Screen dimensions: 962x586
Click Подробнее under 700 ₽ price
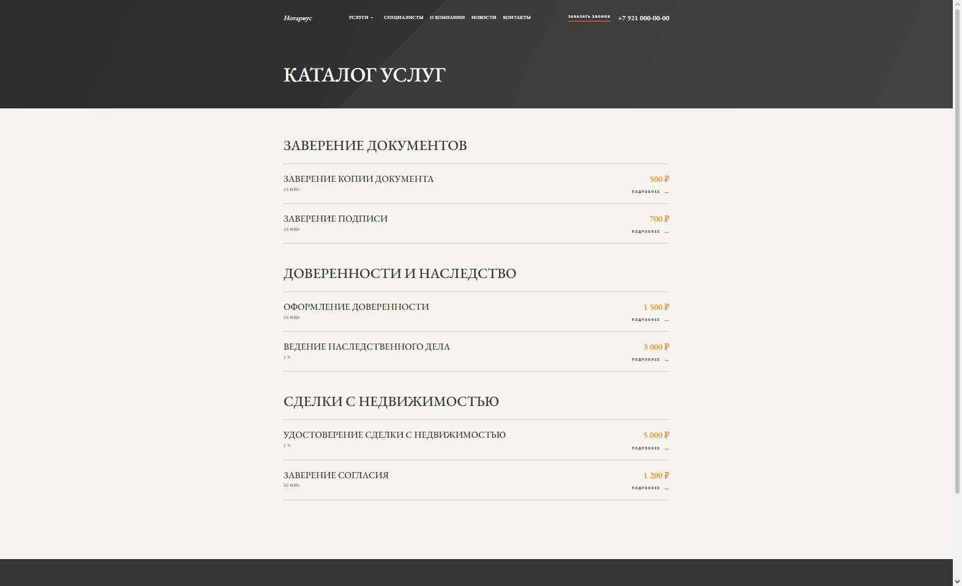pyautogui.click(x=646, y=231)
